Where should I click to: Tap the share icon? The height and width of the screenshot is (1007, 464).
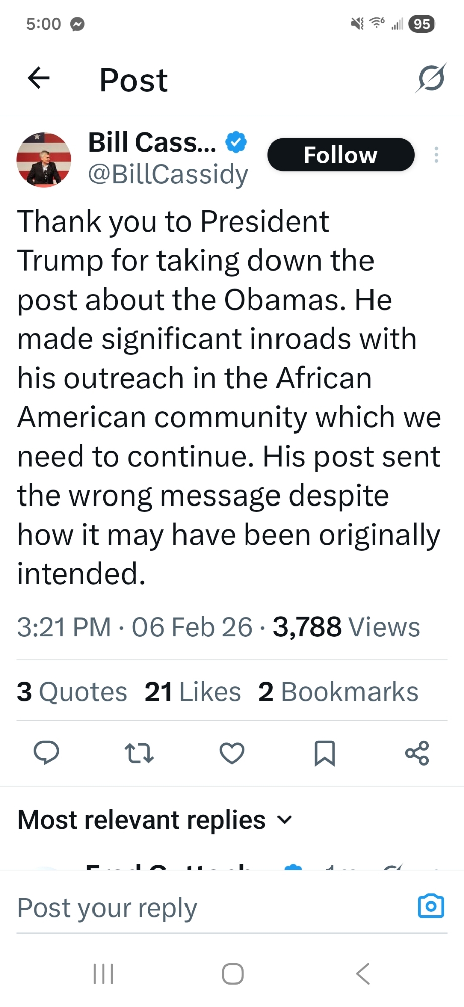(417, 753)
